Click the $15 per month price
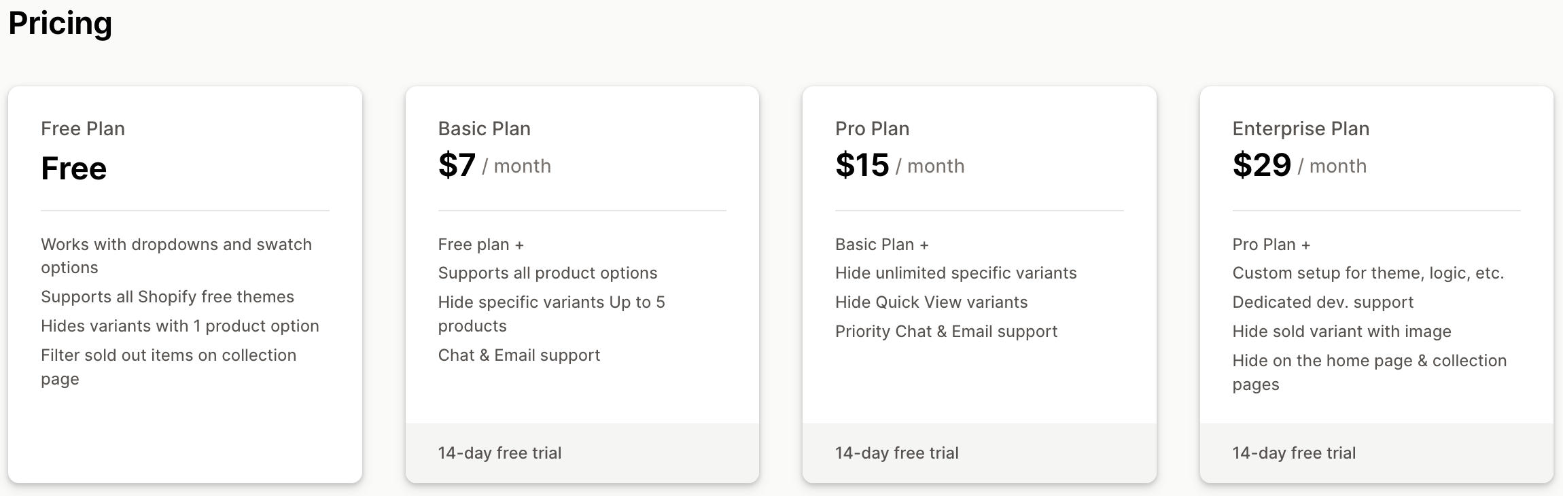Image resolution: width=1563 pixels, height=496 pixels. click(x=900, y=165)
